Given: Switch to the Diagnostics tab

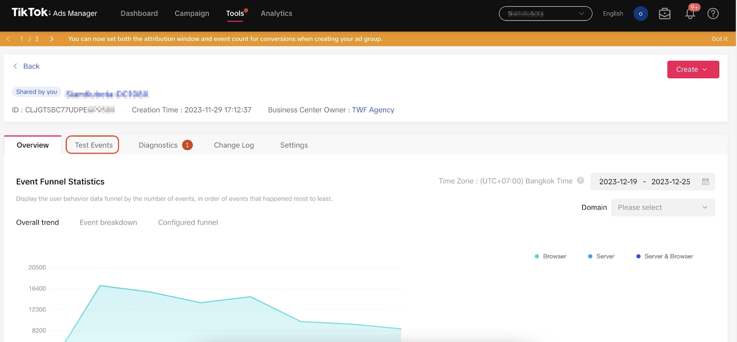Looking at the screenshot, I should [x=158, y=145].
